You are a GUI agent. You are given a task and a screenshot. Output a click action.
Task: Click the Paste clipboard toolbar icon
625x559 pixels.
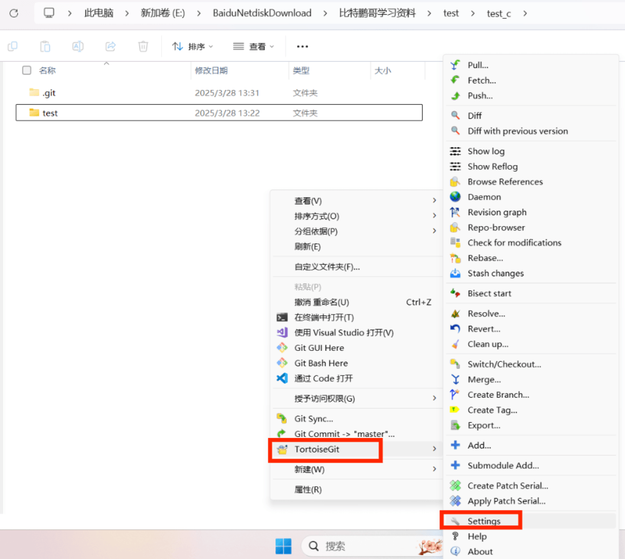(x=45, y=46)
